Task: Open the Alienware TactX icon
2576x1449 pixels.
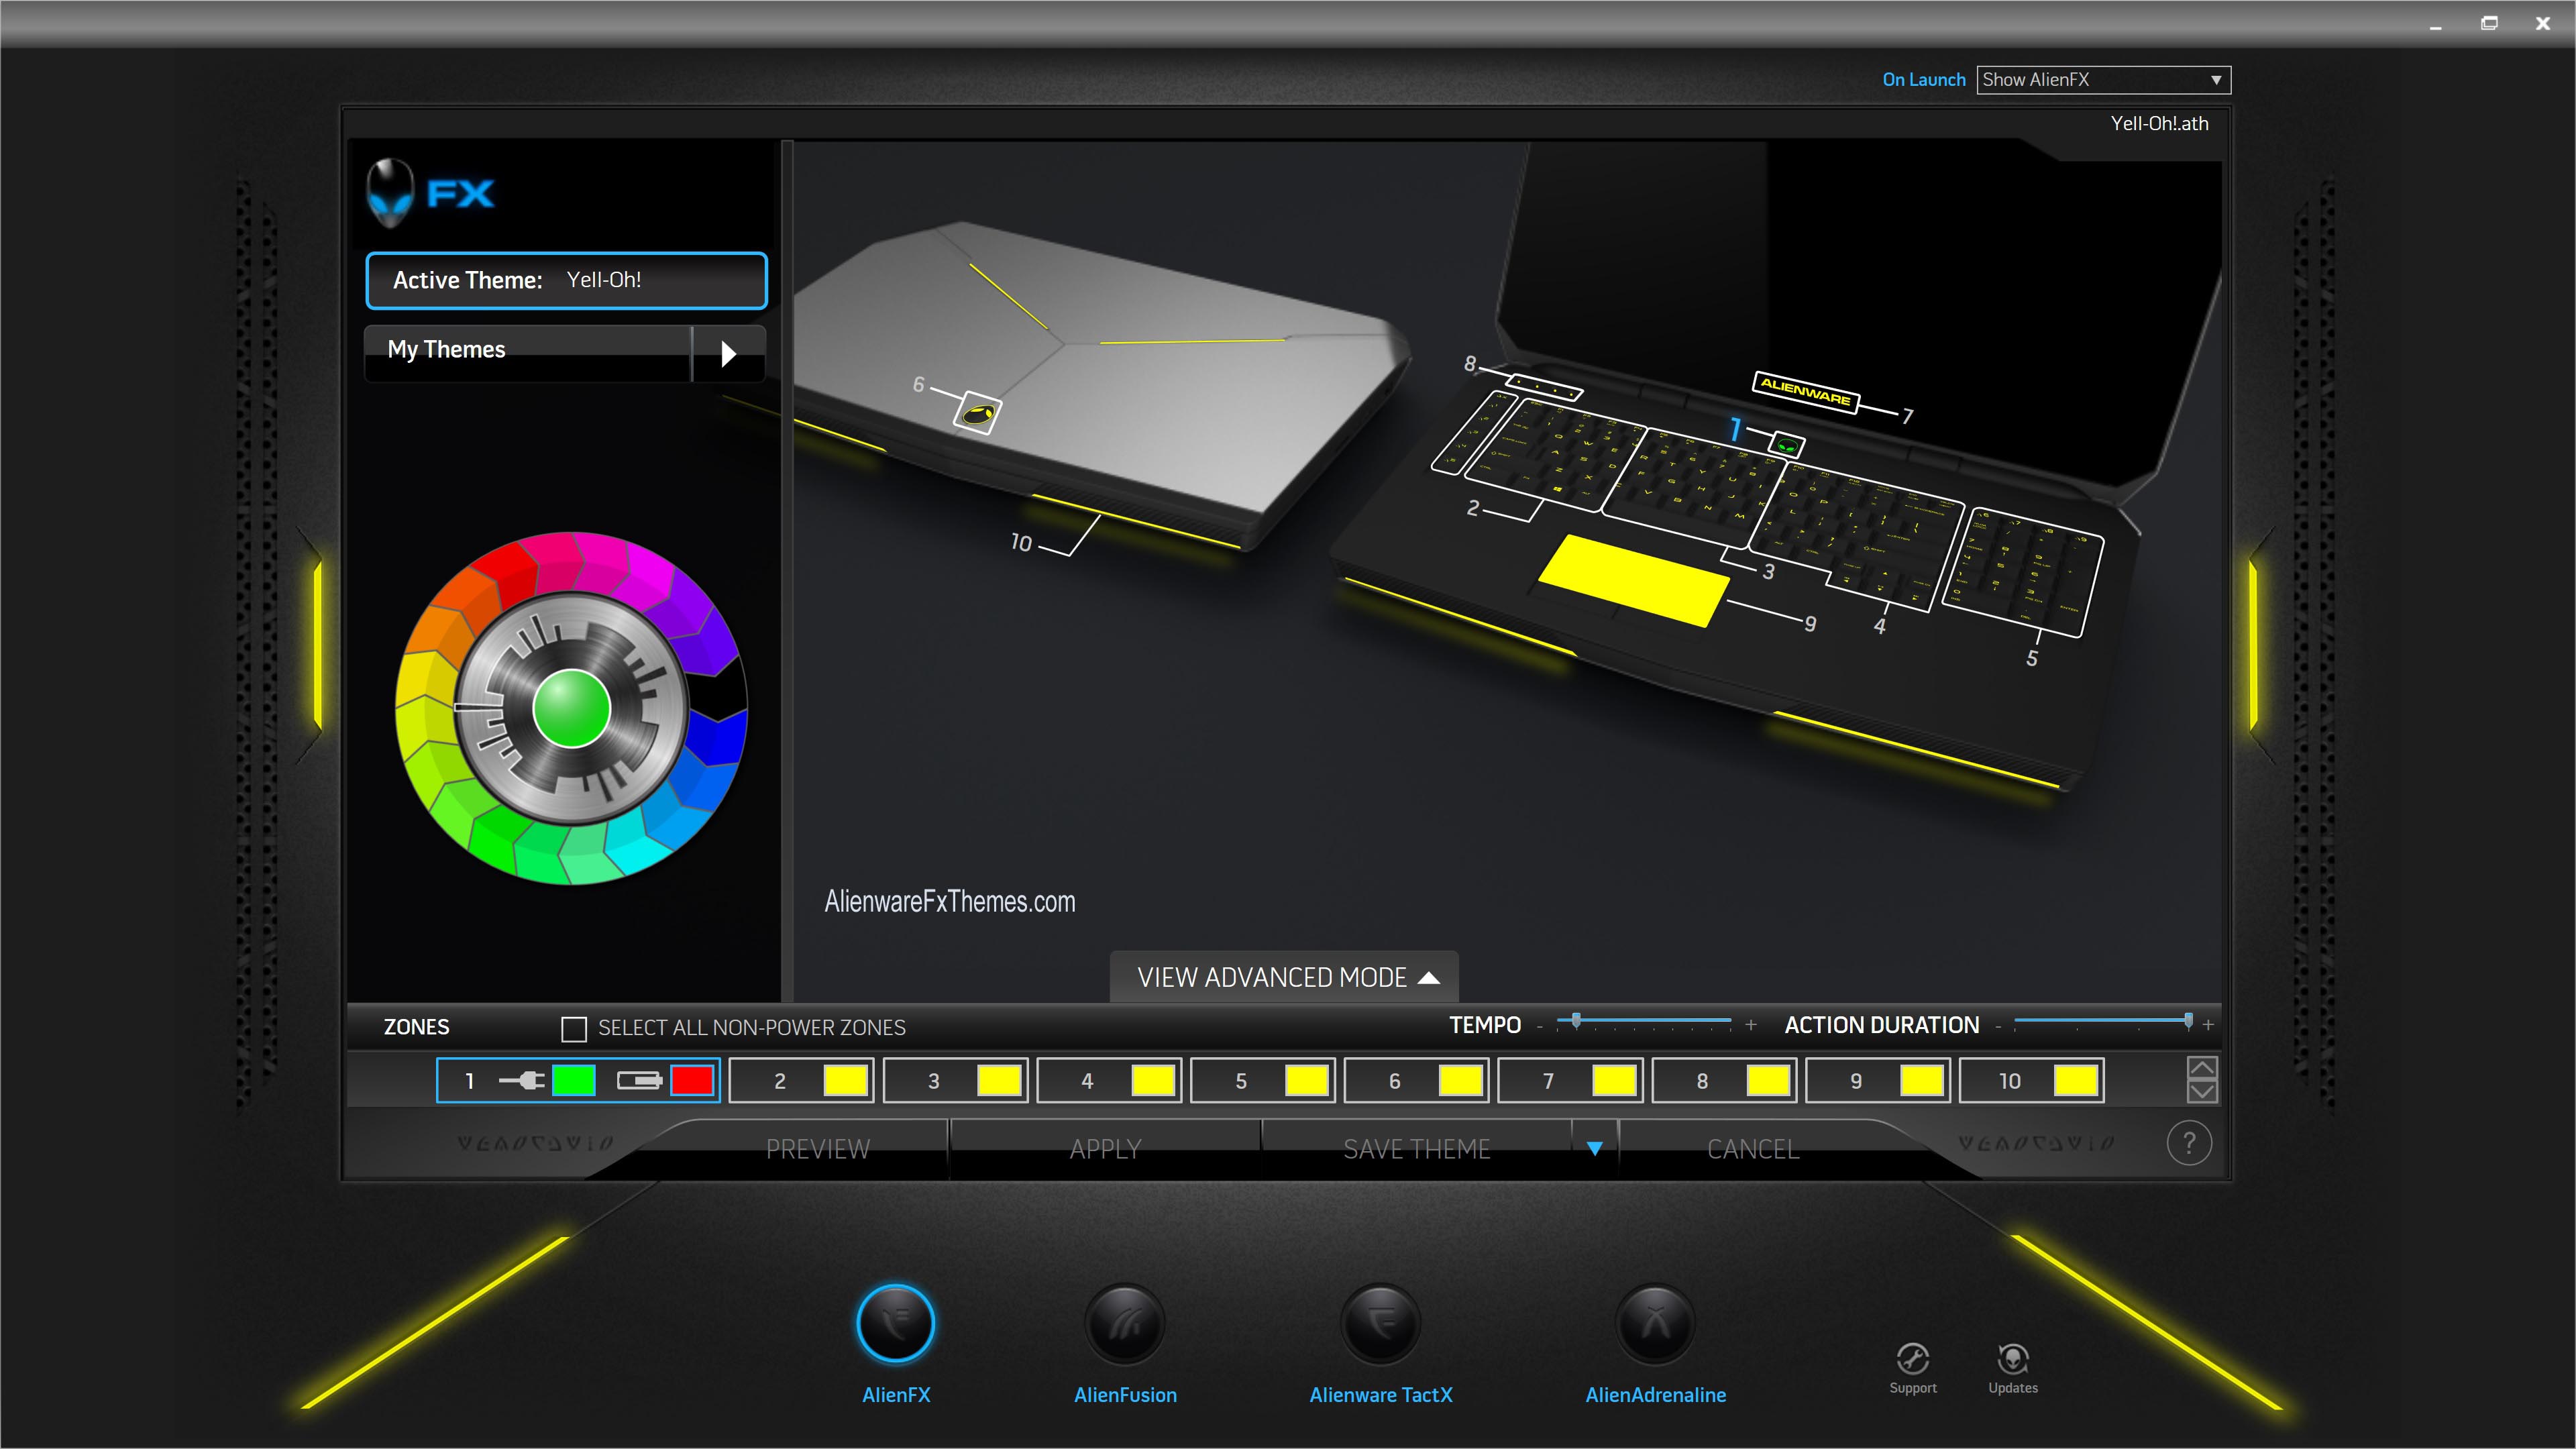Action: coord(1381,1323)
